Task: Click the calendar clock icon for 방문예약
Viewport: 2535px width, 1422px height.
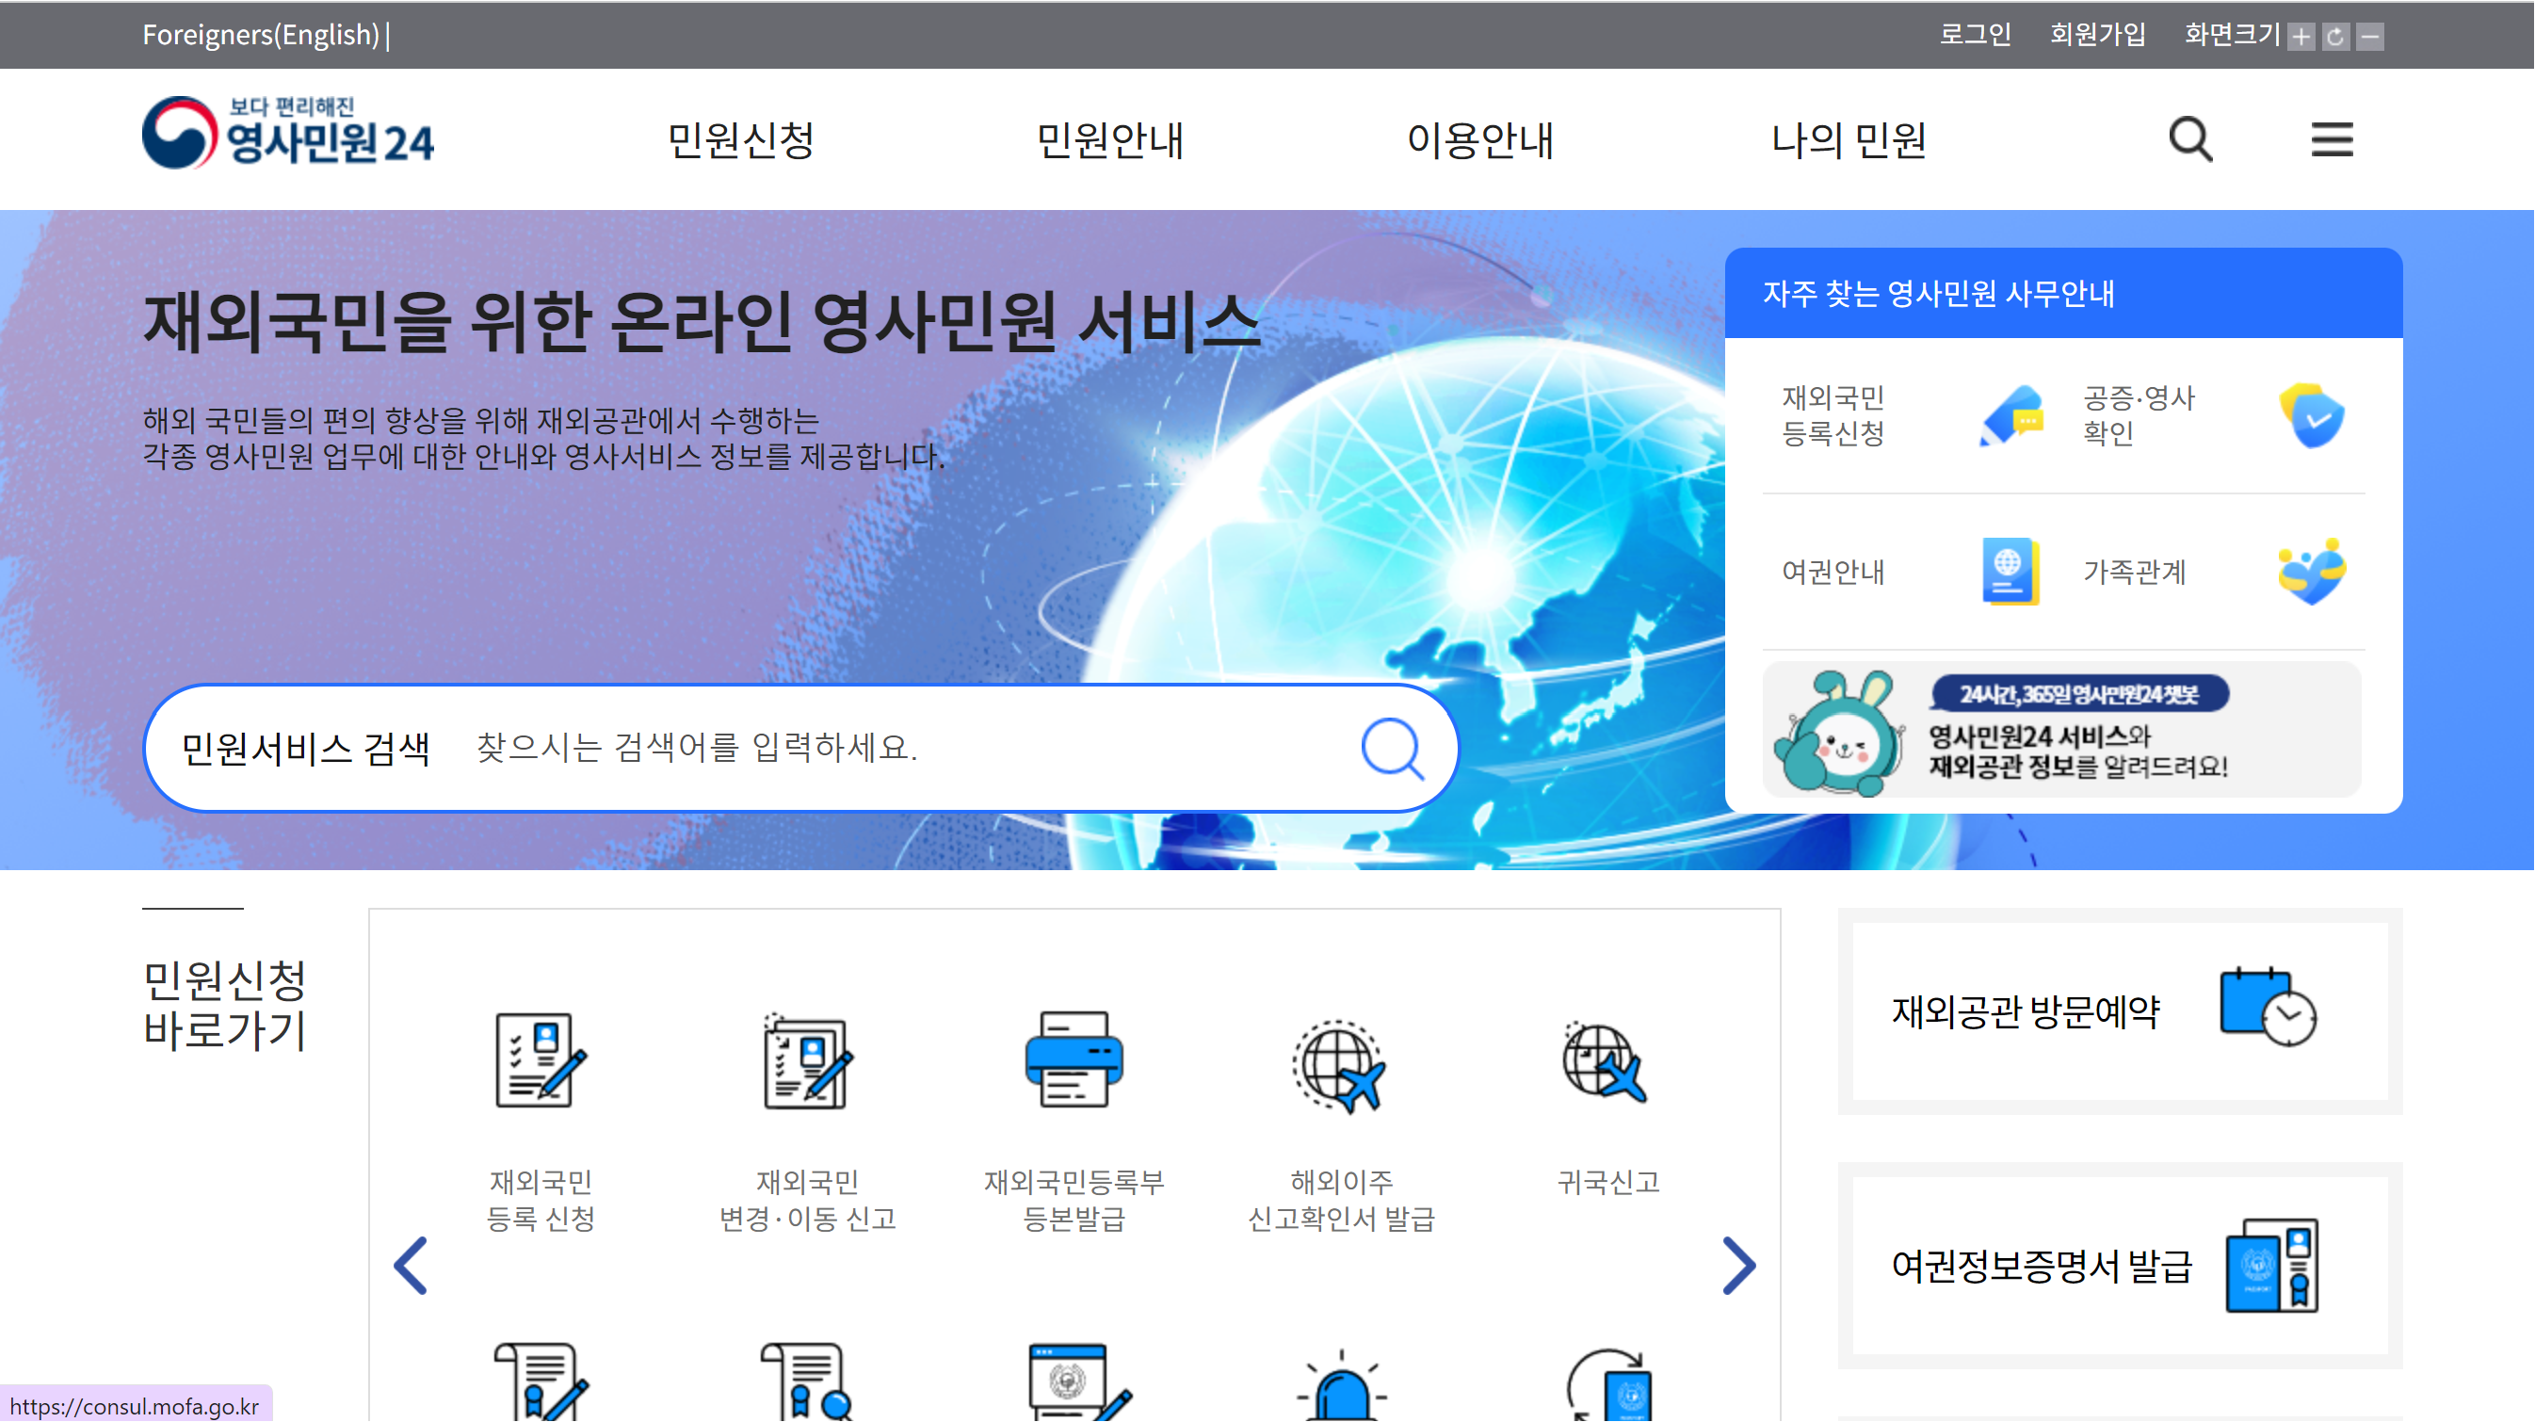Action: coord(2268,1009)
